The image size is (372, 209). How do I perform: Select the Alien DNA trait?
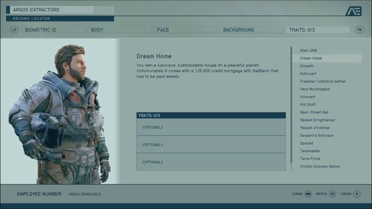coord(308,51)
